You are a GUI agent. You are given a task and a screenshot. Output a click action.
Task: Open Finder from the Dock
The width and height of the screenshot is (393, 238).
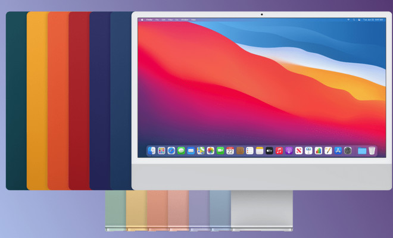pyautogui.click(x=152, y=151)
